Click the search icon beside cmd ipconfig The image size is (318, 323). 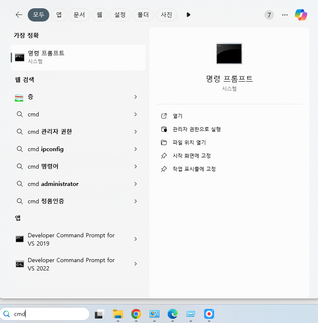[x=20, y=149]
